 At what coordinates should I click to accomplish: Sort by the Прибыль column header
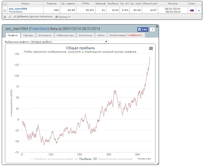point(113,4)
